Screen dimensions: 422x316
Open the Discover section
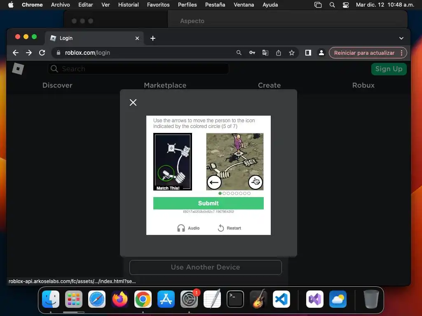click(57, 85)
